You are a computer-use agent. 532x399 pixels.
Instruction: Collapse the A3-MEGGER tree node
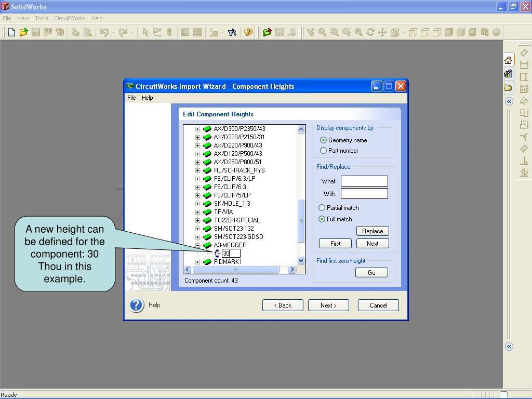point(197,245)
